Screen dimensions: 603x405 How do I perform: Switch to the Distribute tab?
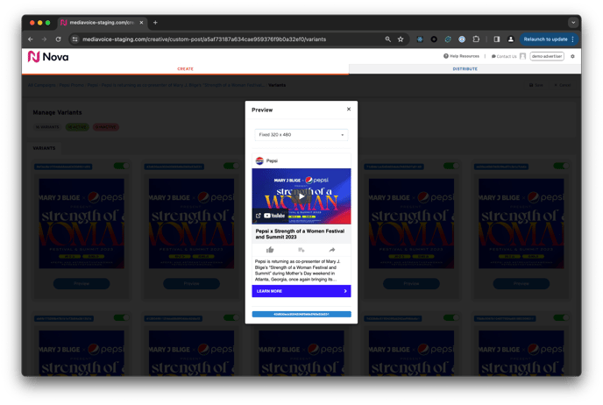465,68
